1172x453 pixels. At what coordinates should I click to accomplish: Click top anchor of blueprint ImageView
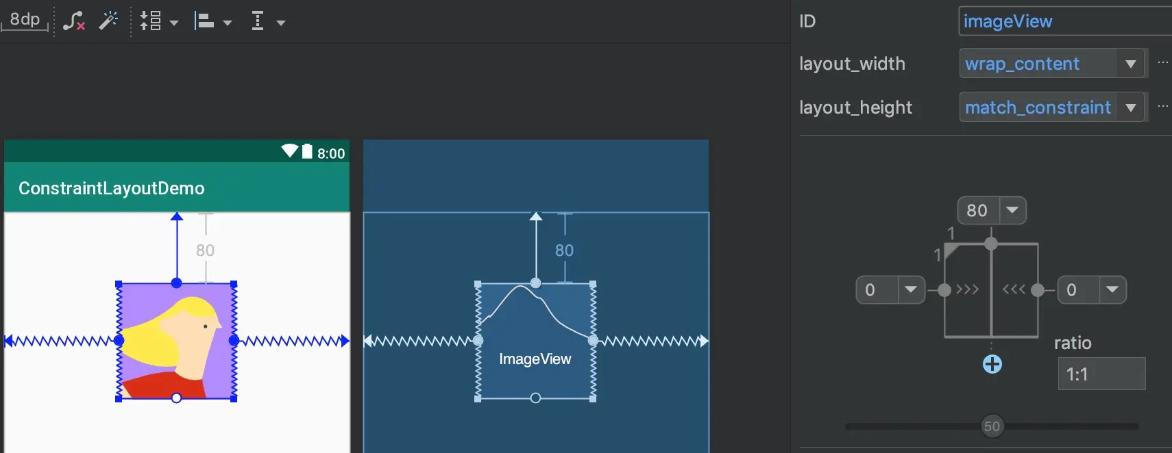[536, 283]
